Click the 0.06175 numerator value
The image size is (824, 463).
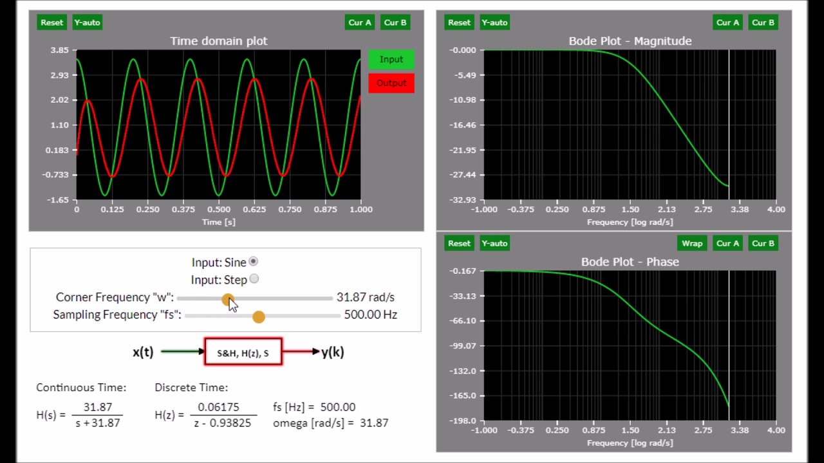218,407
